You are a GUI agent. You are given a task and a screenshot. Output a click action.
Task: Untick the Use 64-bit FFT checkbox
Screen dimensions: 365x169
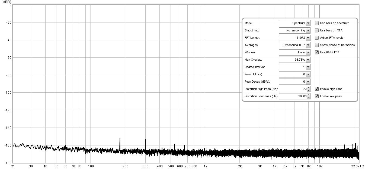click(317, 53)
